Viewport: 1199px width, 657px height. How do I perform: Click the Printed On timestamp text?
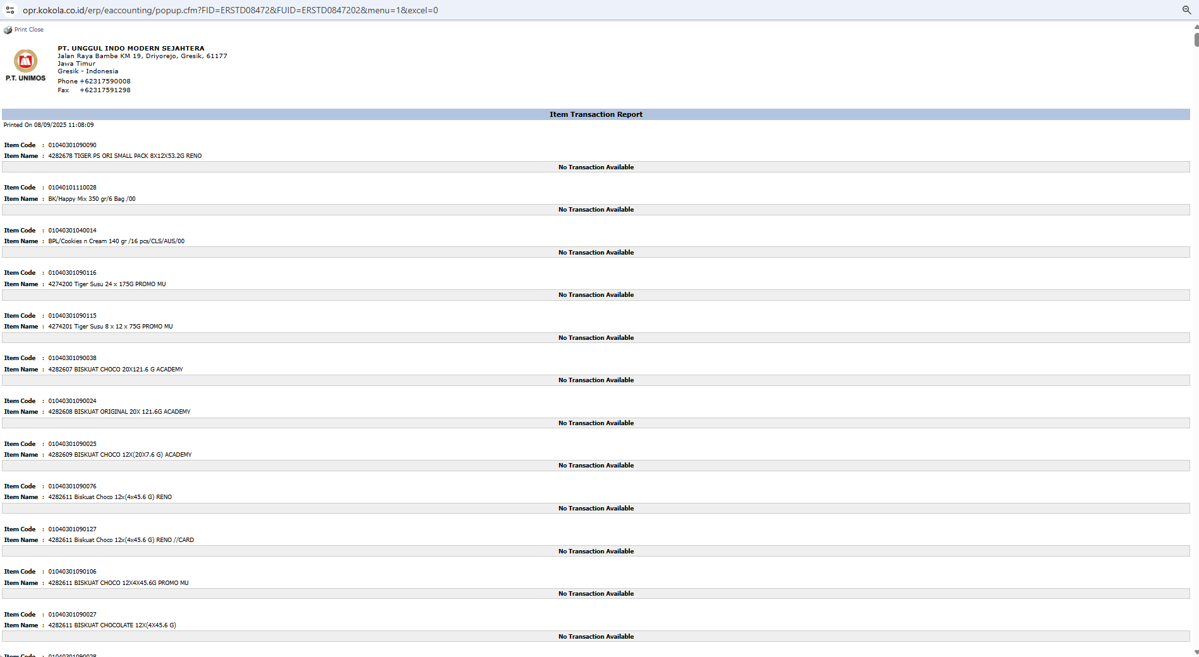[49, 125]
